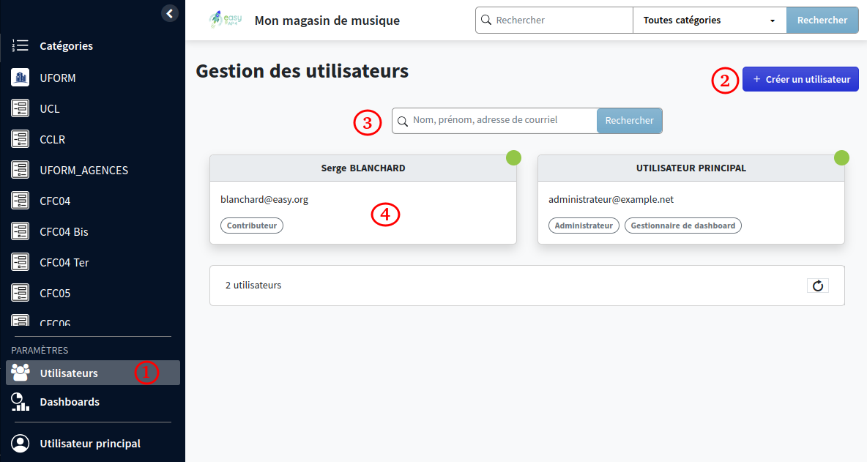Select the Catégories list icon in sidebar
This screenshot has height=462, width=867.
coord(20,45)
